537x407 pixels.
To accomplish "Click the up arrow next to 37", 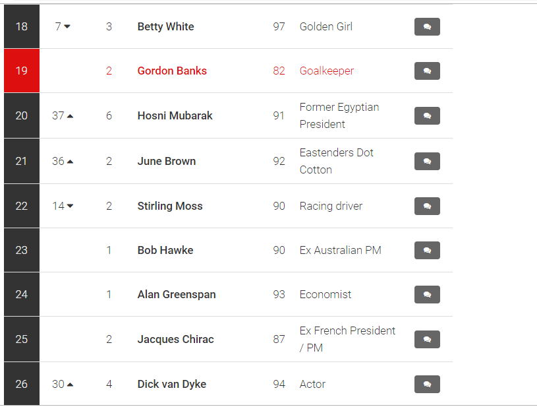I will pos(71,116).
